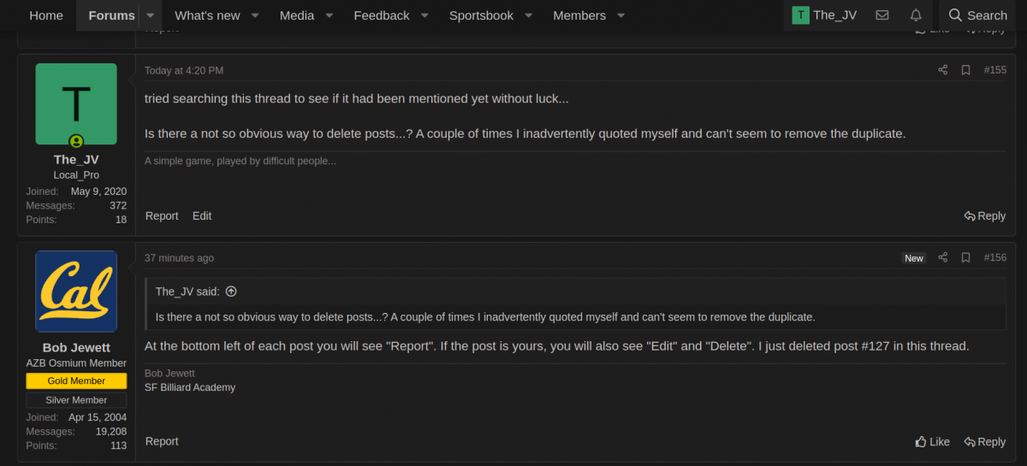The image size is (1027, 466).
Task: Share post #156 via share icon
Action: click(942, 257)
